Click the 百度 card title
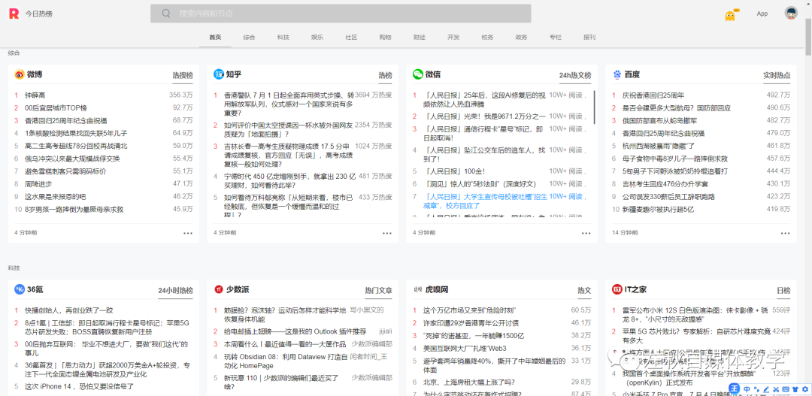Screen dimensions: 812x396 pyautogui.click(x=632, y=74)
